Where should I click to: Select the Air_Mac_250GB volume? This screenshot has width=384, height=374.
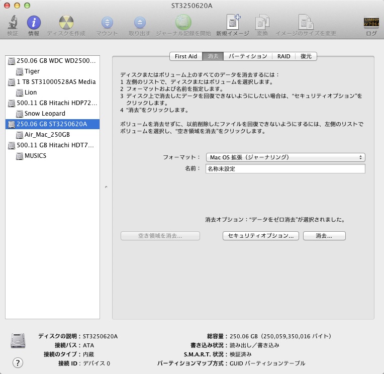(47, 135)
